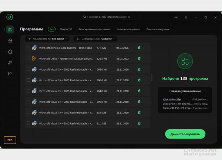
Task: Click the PRO upgrade button
Action: 10,140
